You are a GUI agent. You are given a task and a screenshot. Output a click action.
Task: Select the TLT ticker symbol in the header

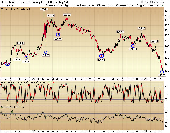tap(3, 2)
